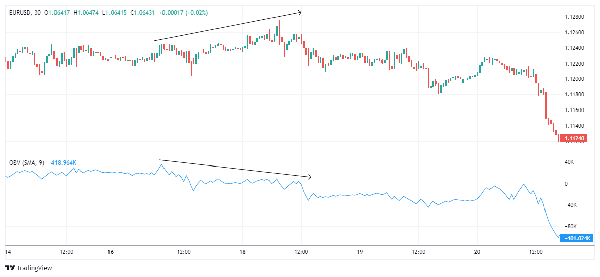The width and height of the screenshot is (600, 277).
Task: Click the 1.12400 price axis label
Action: 574,48
